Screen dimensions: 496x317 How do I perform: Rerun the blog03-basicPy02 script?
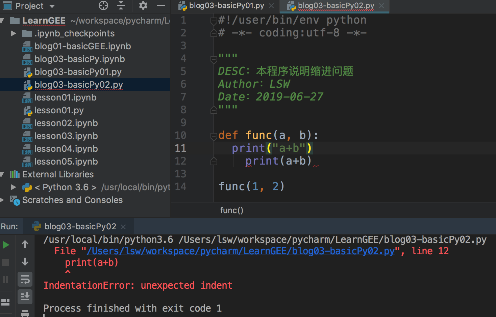tap(6, 244)
